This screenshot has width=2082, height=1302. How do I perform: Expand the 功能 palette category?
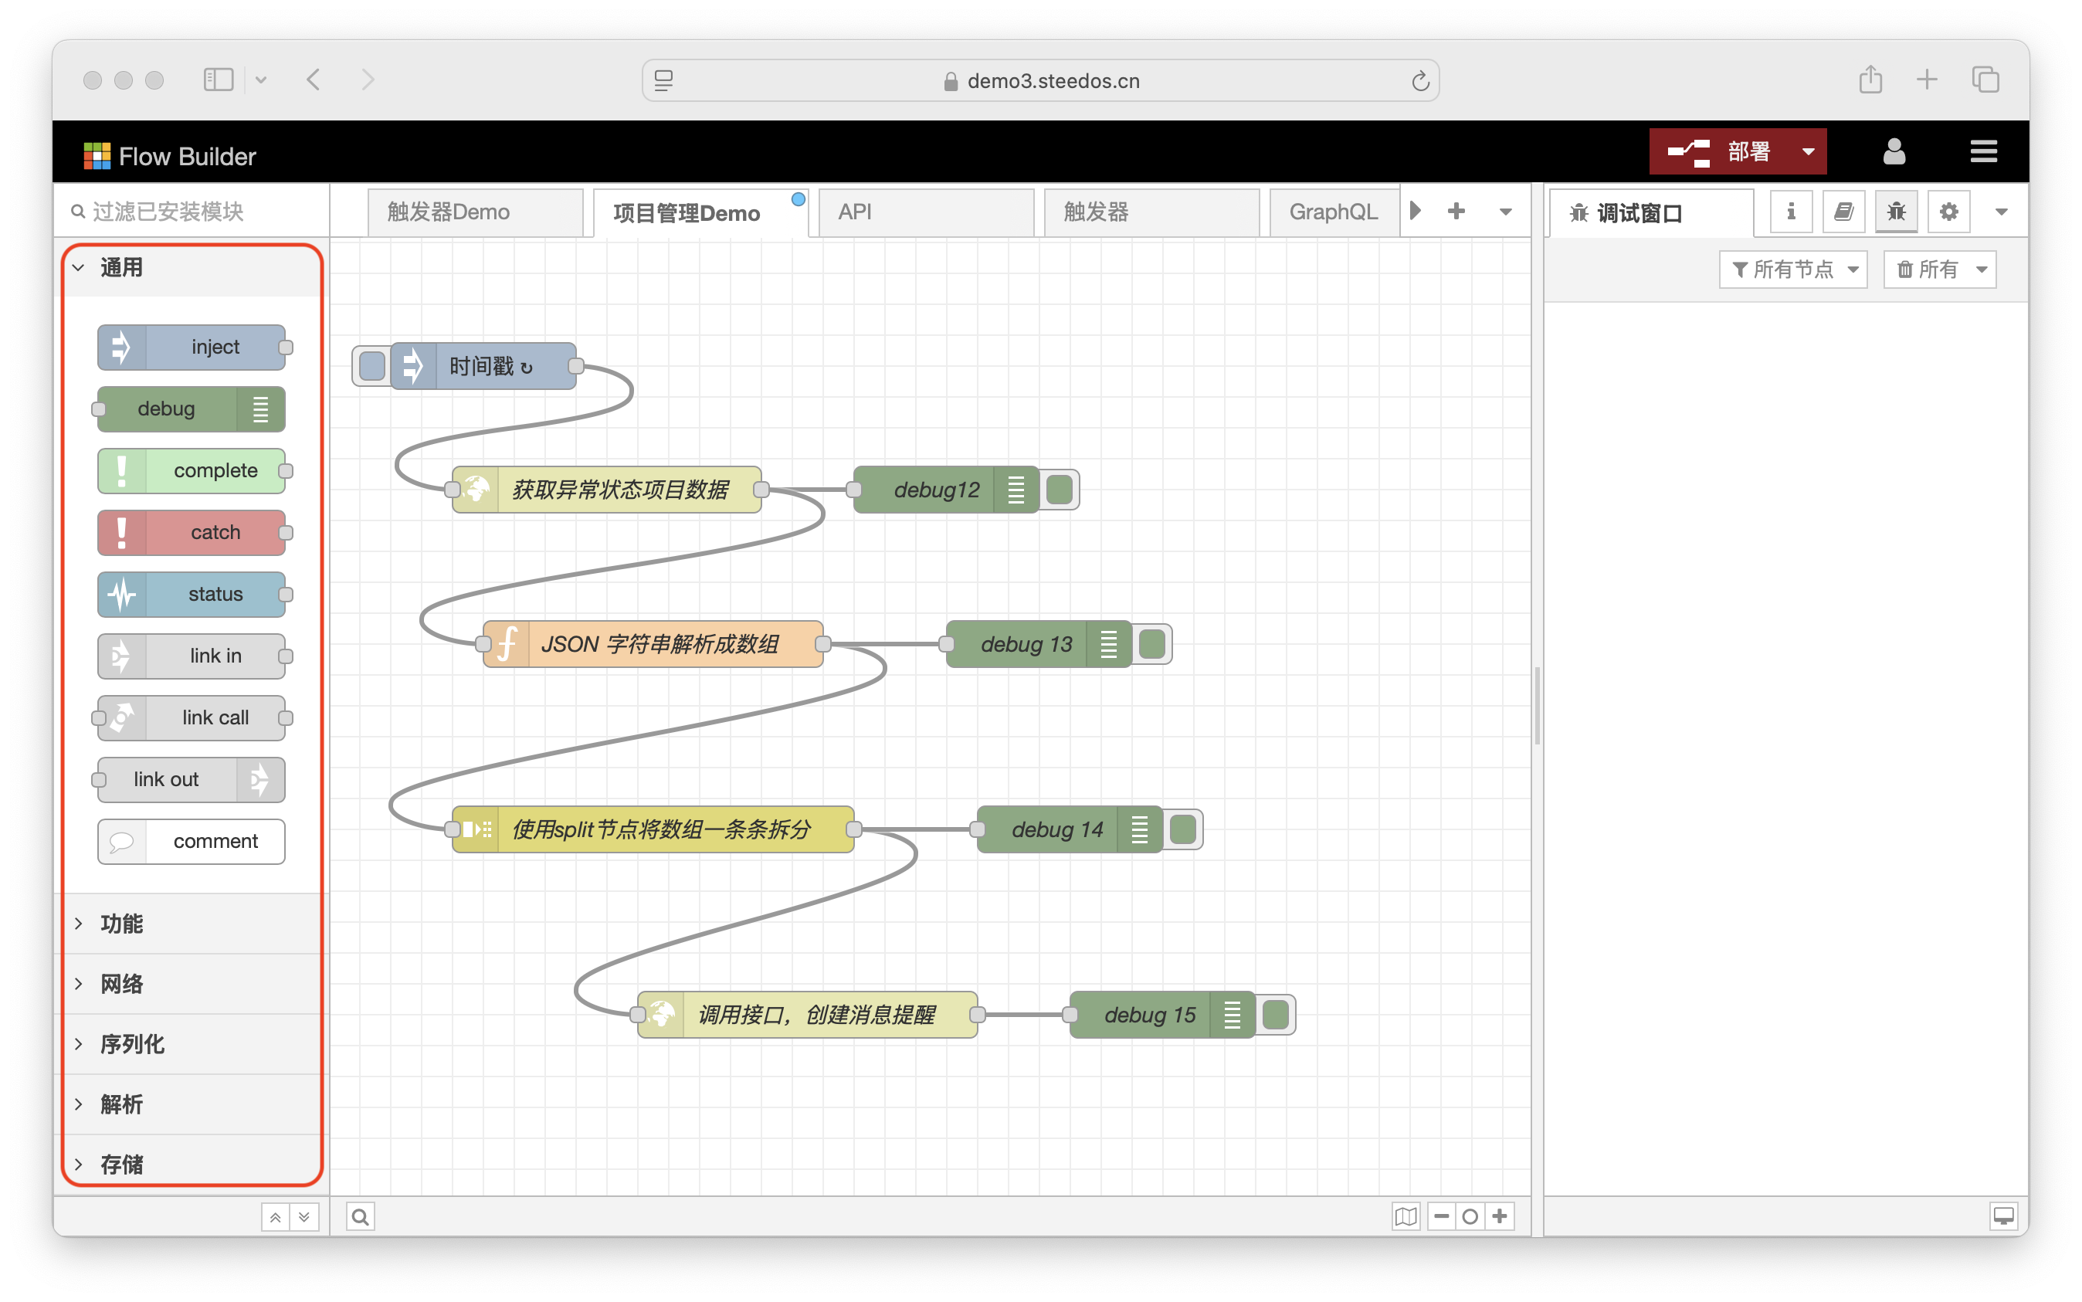point(192,923)
